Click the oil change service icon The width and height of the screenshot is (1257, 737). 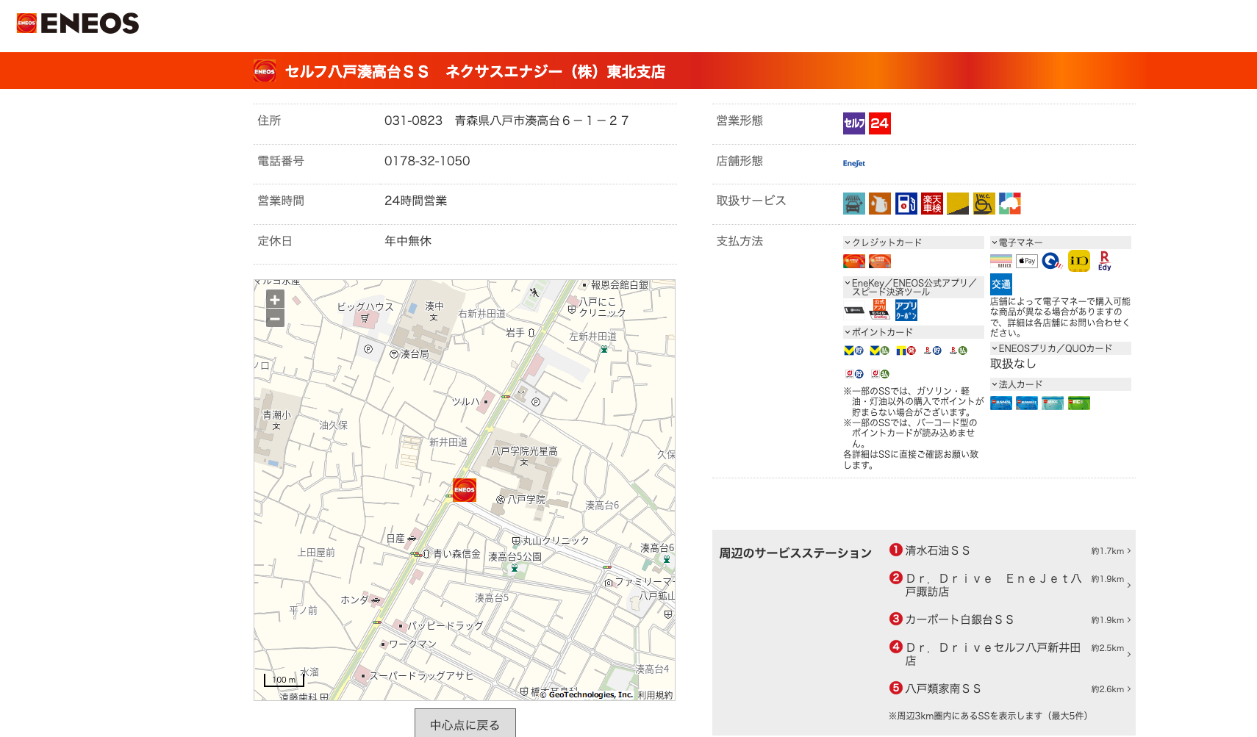(880, 204)
